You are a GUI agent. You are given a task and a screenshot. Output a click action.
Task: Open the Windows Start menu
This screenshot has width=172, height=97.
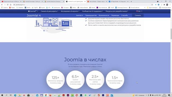(x=2, y=95)
